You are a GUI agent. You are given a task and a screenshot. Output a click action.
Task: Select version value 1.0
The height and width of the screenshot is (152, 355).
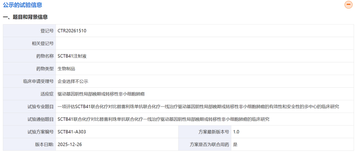pos(236,132)
